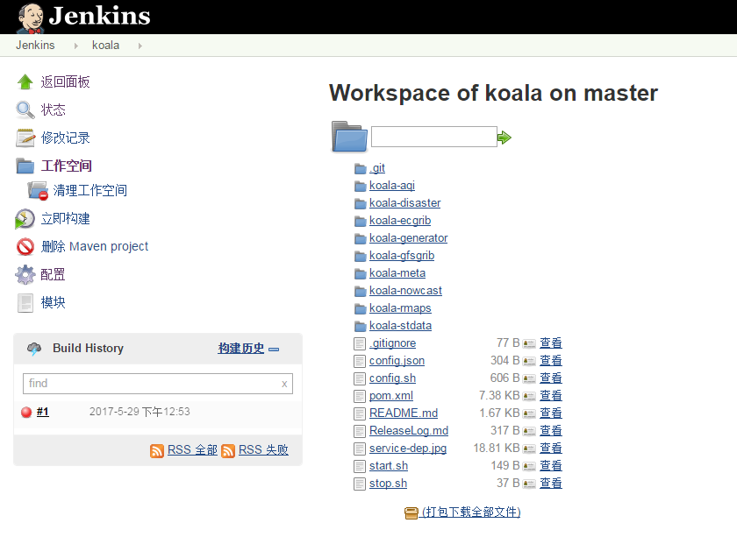Open the koala-rmaps folder link

click(400, 308)
